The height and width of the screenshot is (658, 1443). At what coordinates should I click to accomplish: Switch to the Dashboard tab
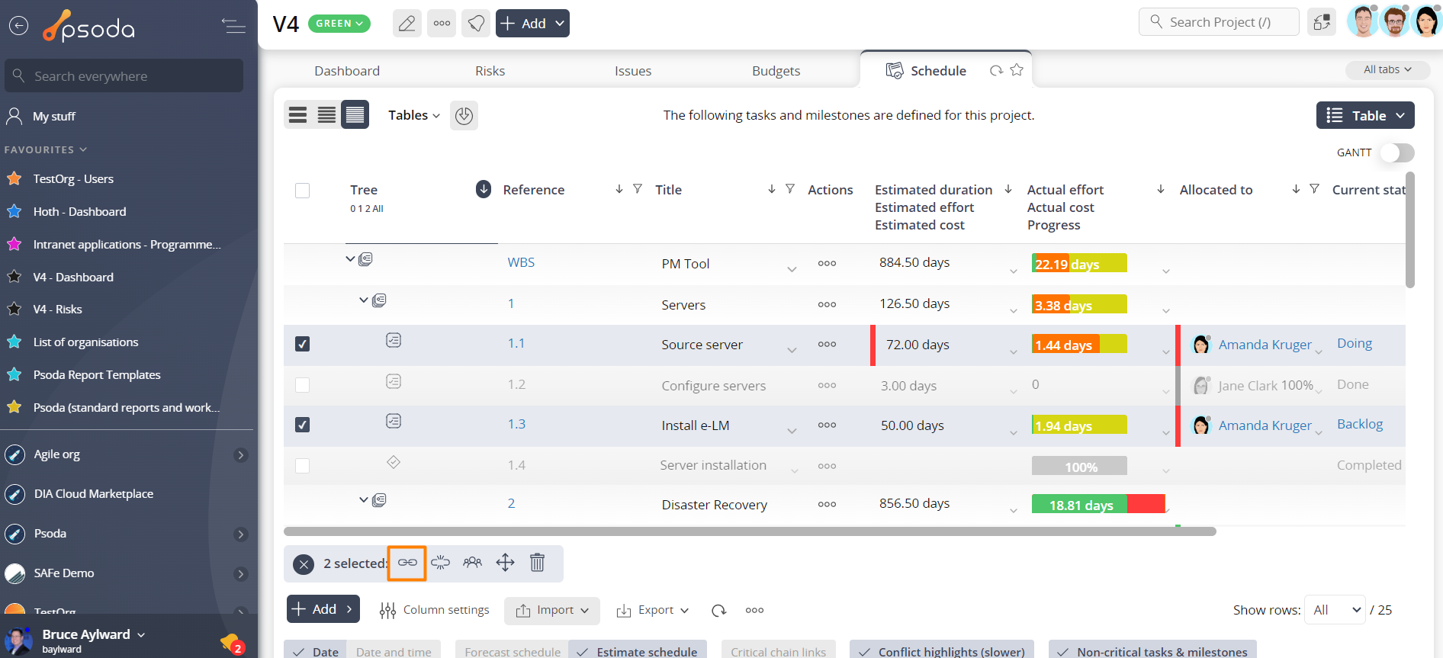click(347, 71)
